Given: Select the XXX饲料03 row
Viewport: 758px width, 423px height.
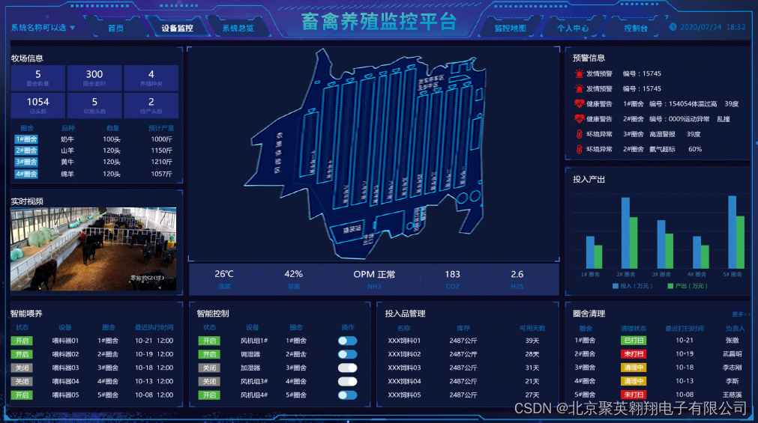Looking at the screenshot, I should [467, 368].
